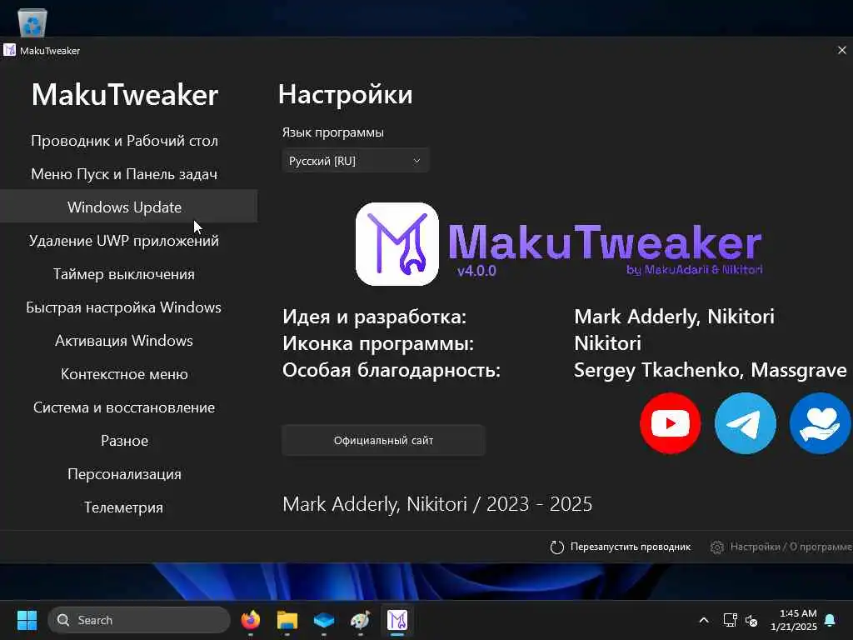Viewport: 853px width, 640px height.
Task: Click Настройки / О программе button
Action: 781,547
